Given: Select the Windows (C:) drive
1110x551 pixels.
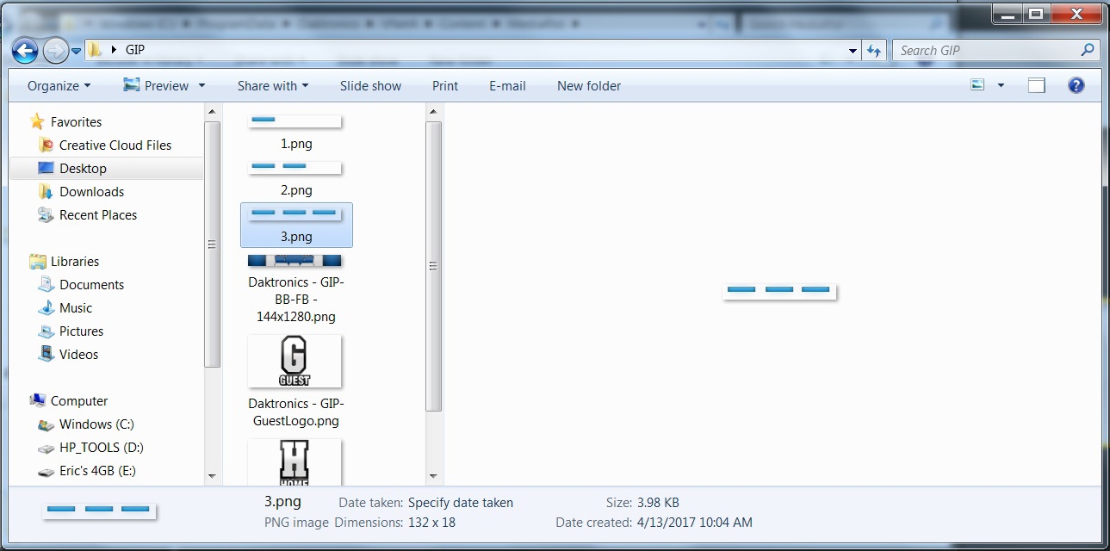Looking at the screenshot, I should click(x=96, y=424).
